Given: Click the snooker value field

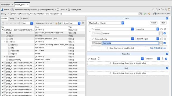Looking at the screenshot, I should 130,34.
